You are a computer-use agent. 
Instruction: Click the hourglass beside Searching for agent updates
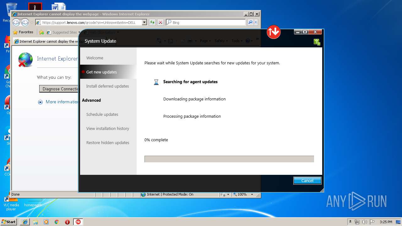[x=156, y=82]
